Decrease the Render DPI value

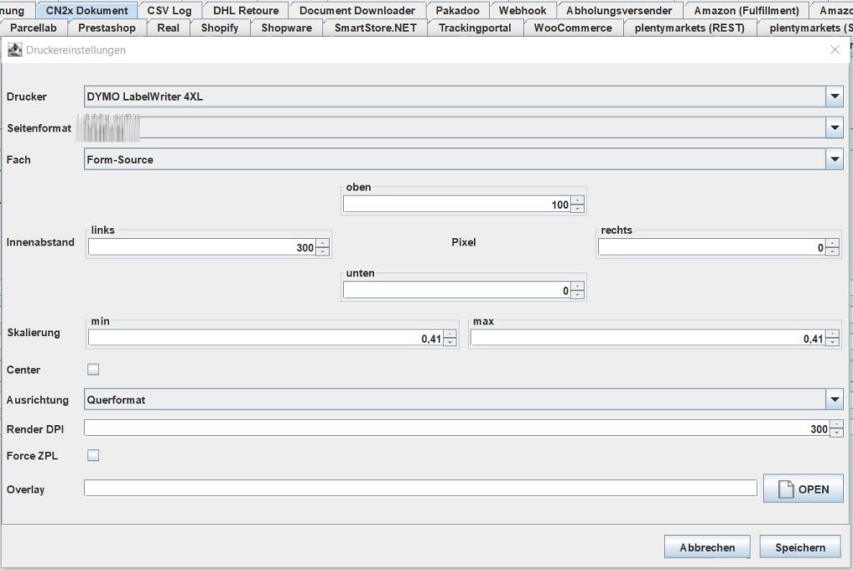pos(836,433)
